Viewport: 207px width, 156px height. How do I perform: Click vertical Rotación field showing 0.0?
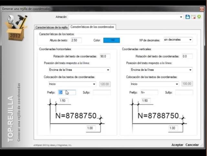click(x=187, y=56)
